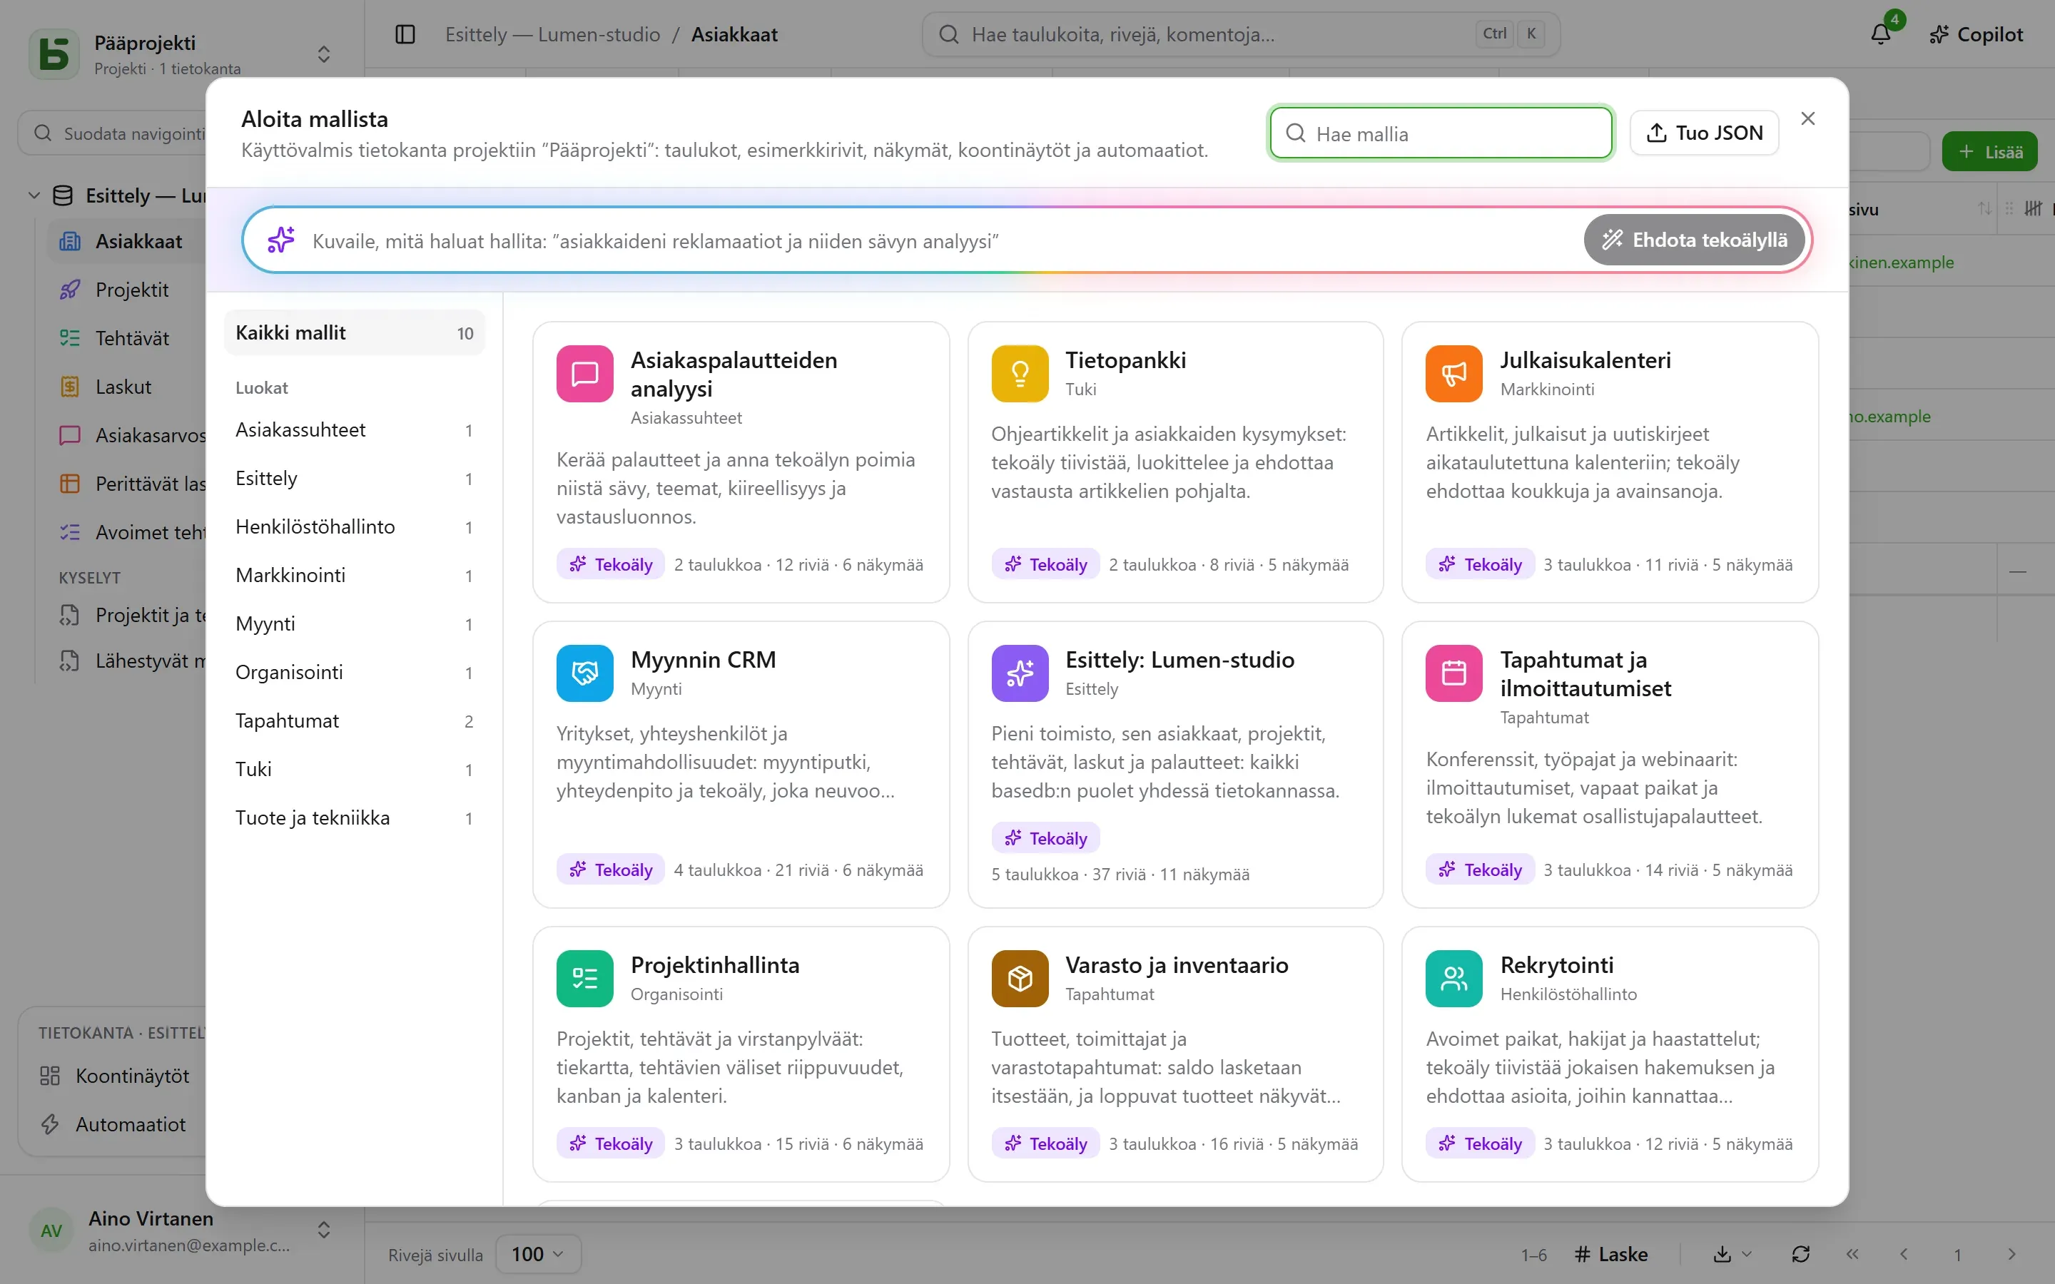Screen dimensions: 2055x1284
Task: Filter templates by Tapahtumat category
Action: 354,721
